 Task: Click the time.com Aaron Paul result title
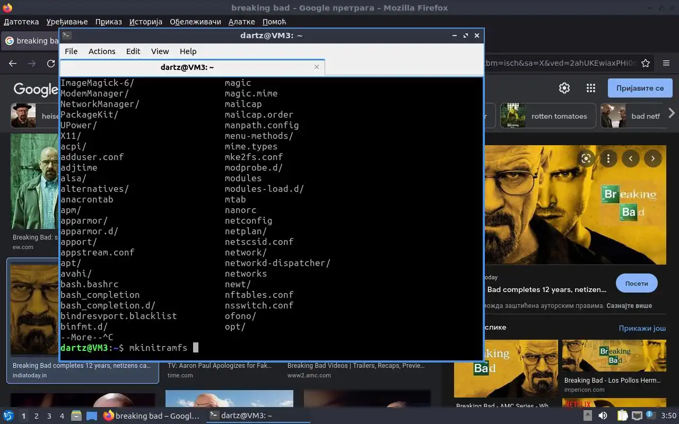coord(220,366)
